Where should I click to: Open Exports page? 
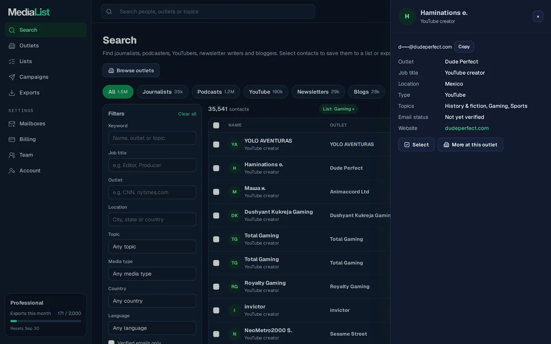[46, 93]
